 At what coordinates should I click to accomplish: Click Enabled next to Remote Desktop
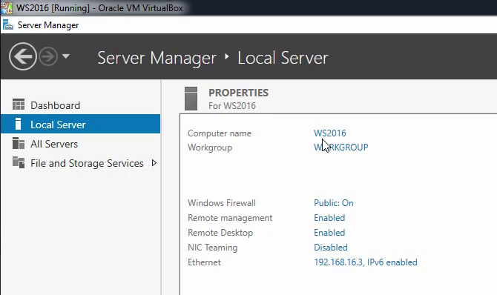click(329, 233)
